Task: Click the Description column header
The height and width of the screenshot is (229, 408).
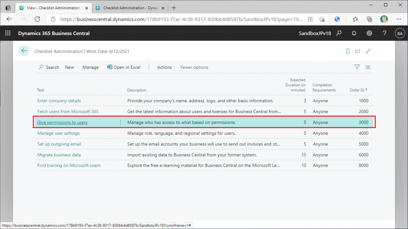Action: [137, 90]
